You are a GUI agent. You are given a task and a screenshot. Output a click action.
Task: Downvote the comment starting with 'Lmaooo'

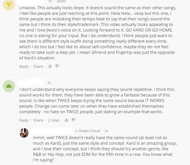[57, 66]
